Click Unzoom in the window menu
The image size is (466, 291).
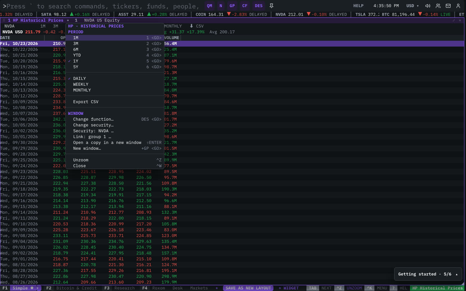[115, 160]
